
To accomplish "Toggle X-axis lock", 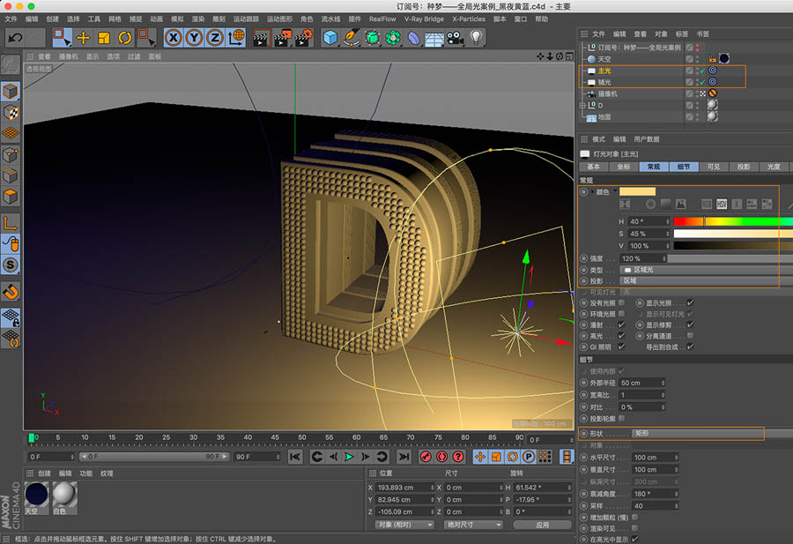I will point(174,37).
